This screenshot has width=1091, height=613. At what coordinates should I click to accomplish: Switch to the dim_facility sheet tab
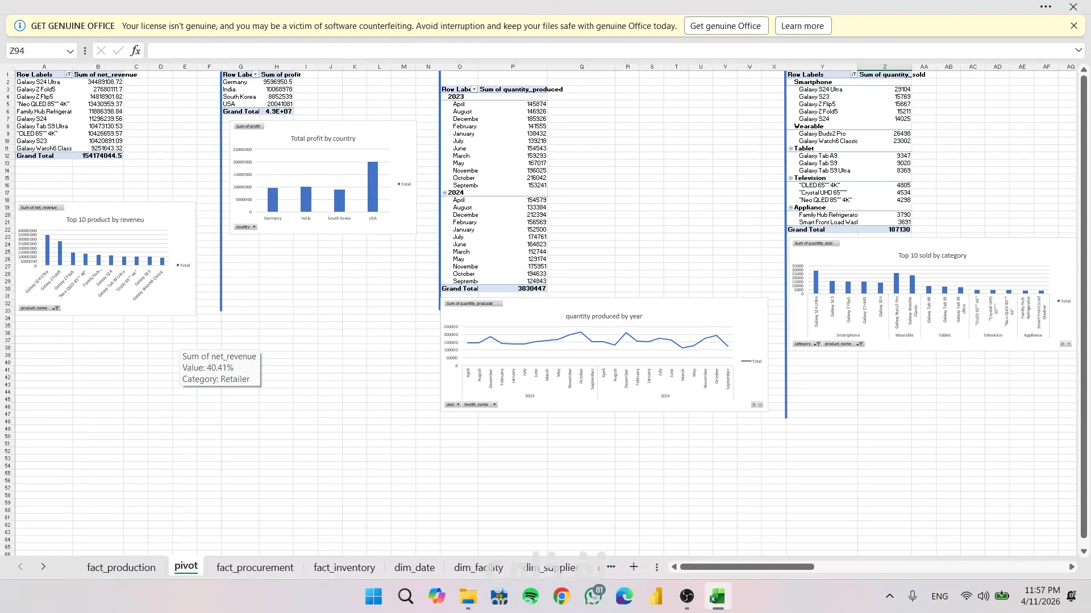(478, 567)
